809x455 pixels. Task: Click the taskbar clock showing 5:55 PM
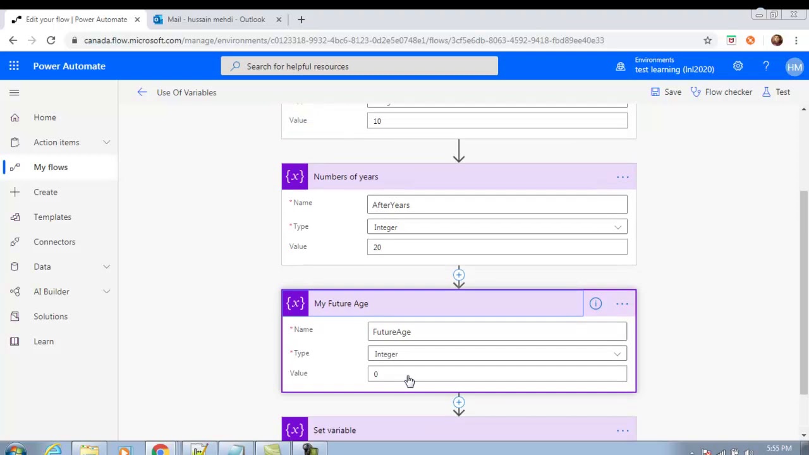779,449
